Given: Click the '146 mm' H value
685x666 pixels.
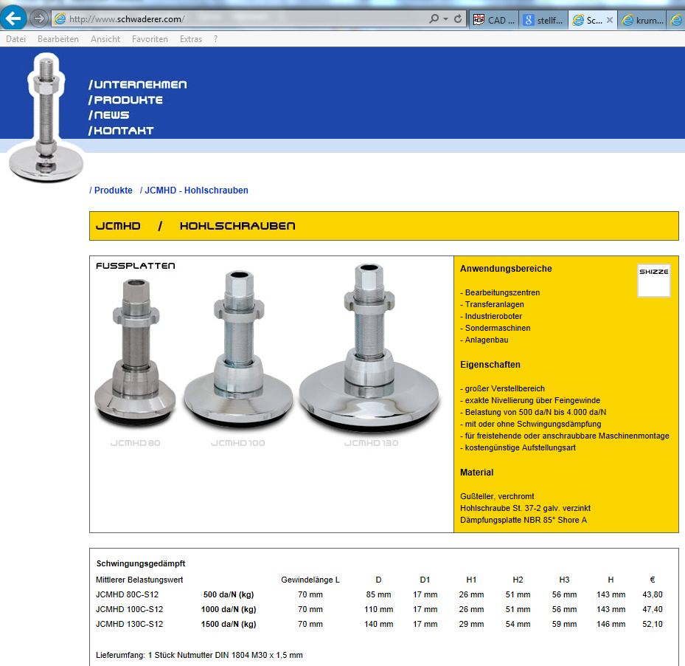Looking at the screenshot, I should 611,624.
